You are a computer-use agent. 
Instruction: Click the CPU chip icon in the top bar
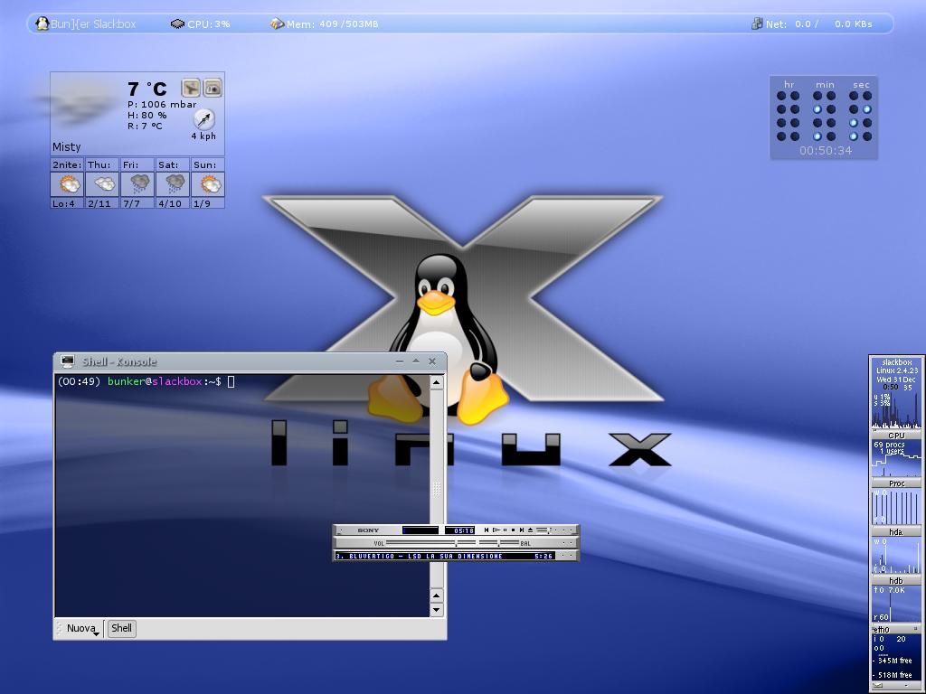177,24
